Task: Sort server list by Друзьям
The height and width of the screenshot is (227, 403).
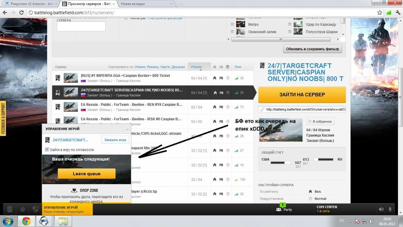Action: coord(178,67)
